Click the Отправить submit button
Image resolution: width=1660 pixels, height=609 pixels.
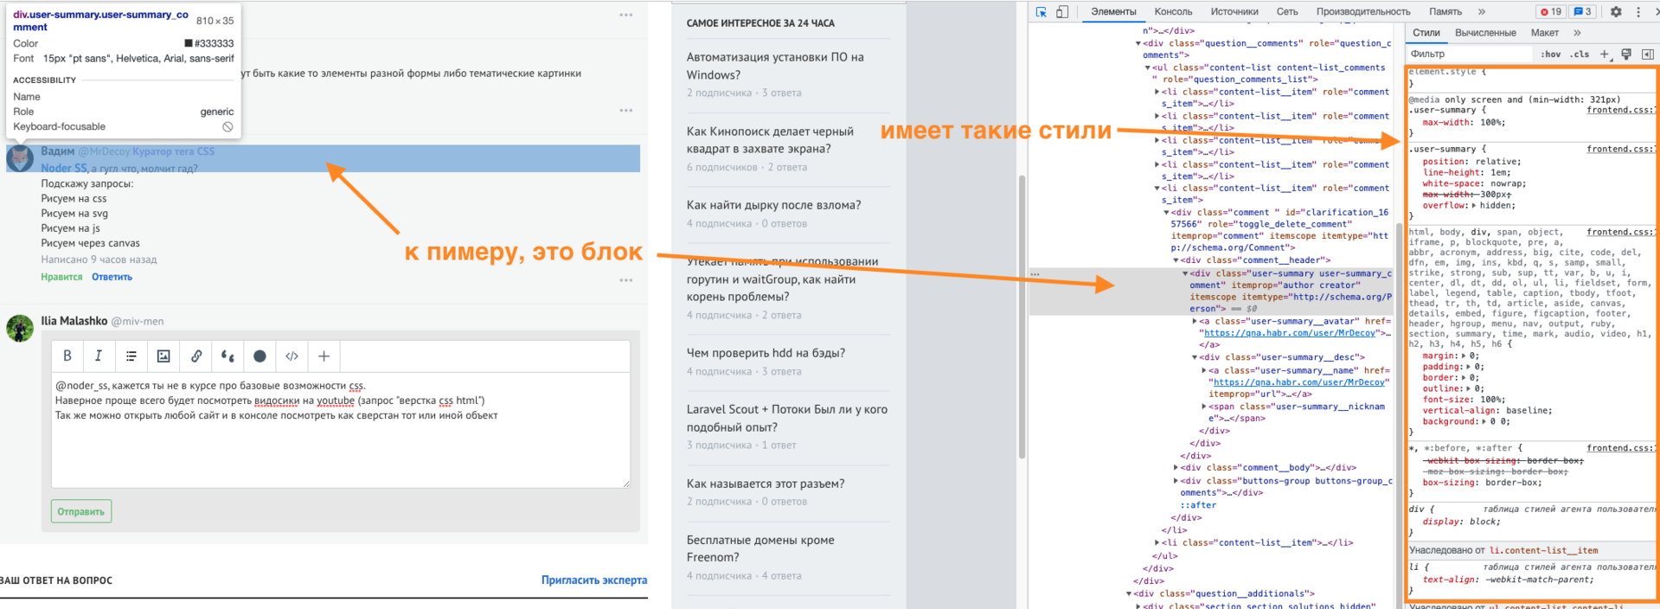(81, 511)
